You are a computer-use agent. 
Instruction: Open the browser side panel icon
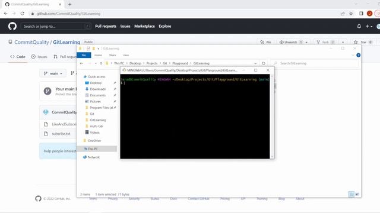(x=361, y=14)
